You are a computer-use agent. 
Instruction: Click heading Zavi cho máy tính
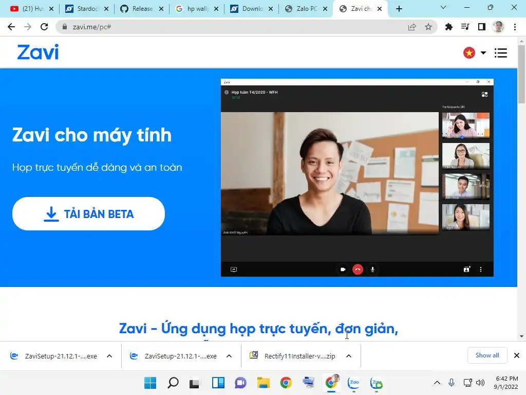(x=92, y=135)
